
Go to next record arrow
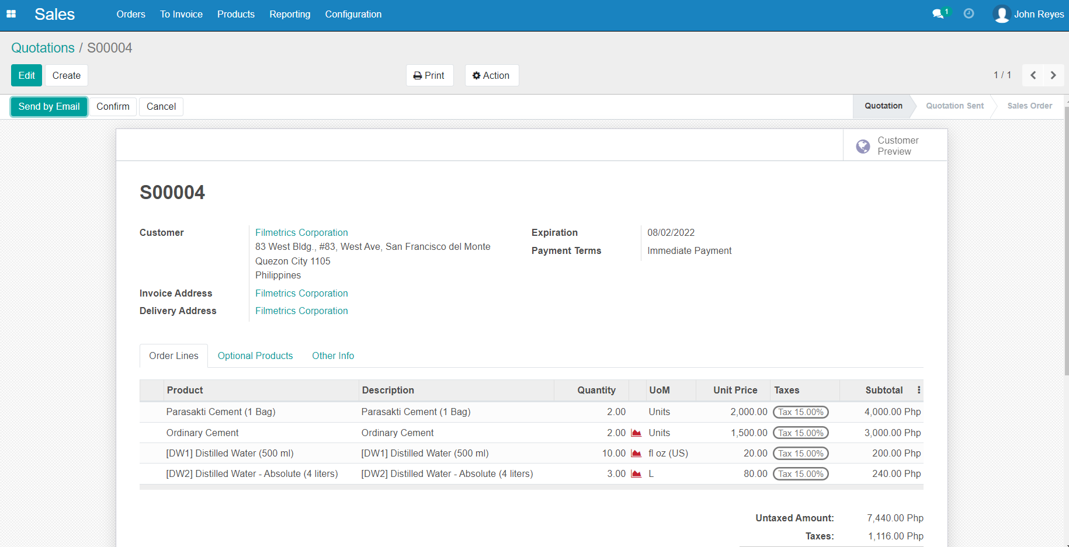(x=1053, y=75)
